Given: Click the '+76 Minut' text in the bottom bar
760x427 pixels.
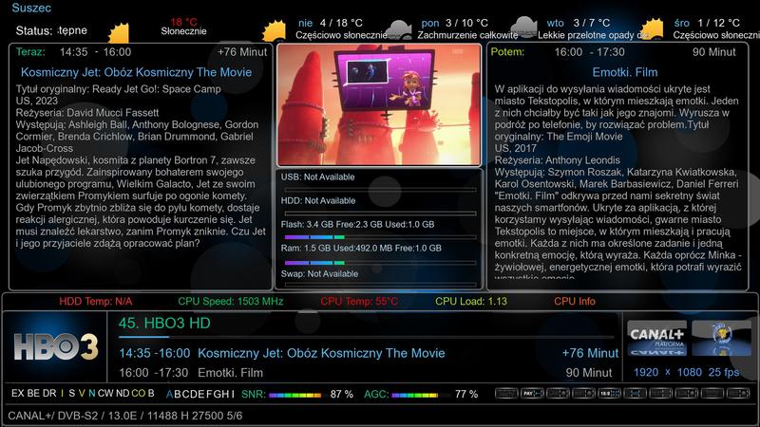Looking at the screenshot, I should click(x=590, y=353).
